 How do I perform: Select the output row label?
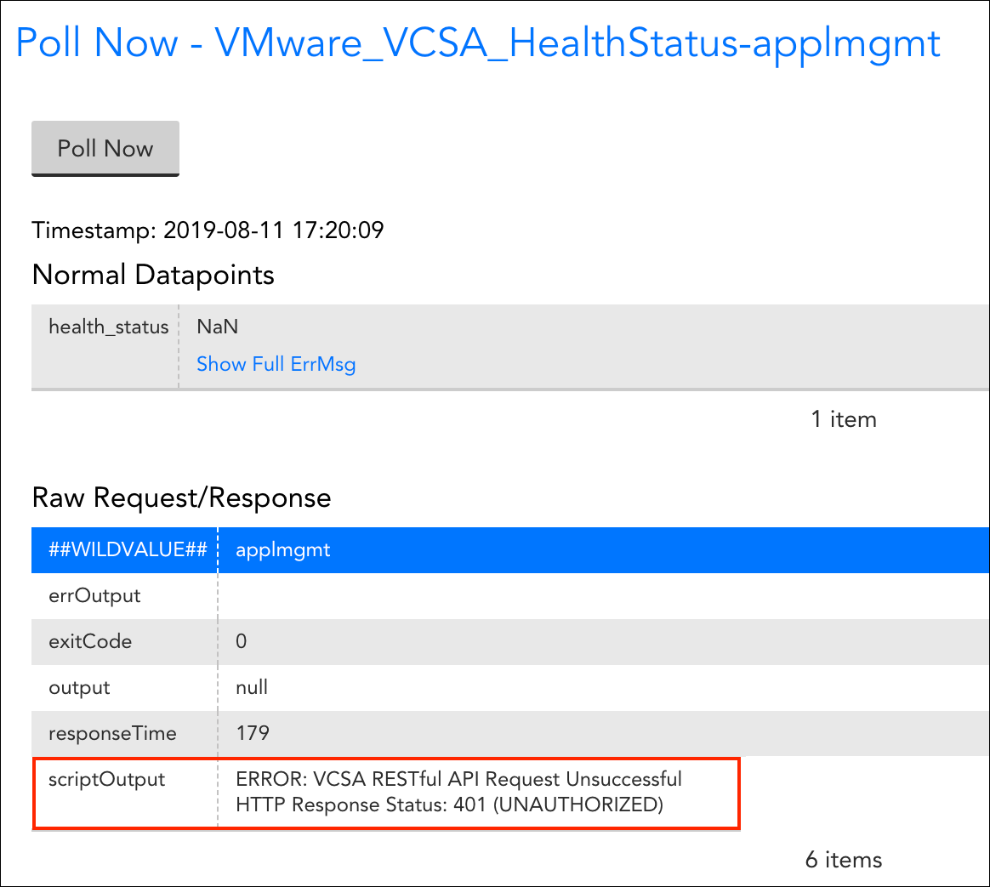click(x=79, y=688)
